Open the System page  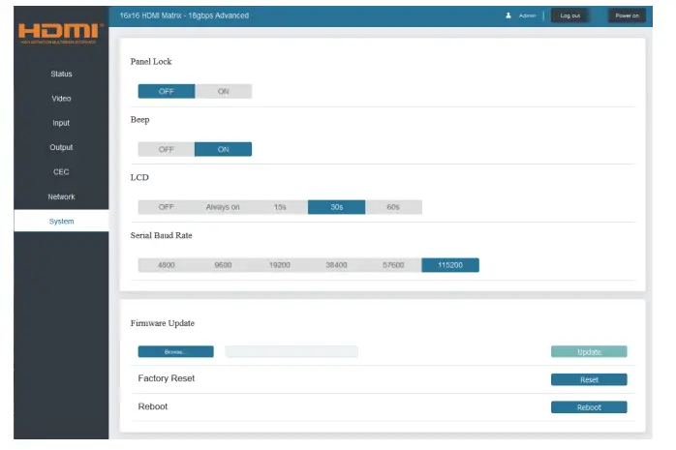pyautogui.click(x=61, y=222)
